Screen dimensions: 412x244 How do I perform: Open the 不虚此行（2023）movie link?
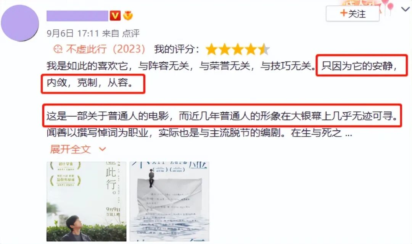coord(106,49)
